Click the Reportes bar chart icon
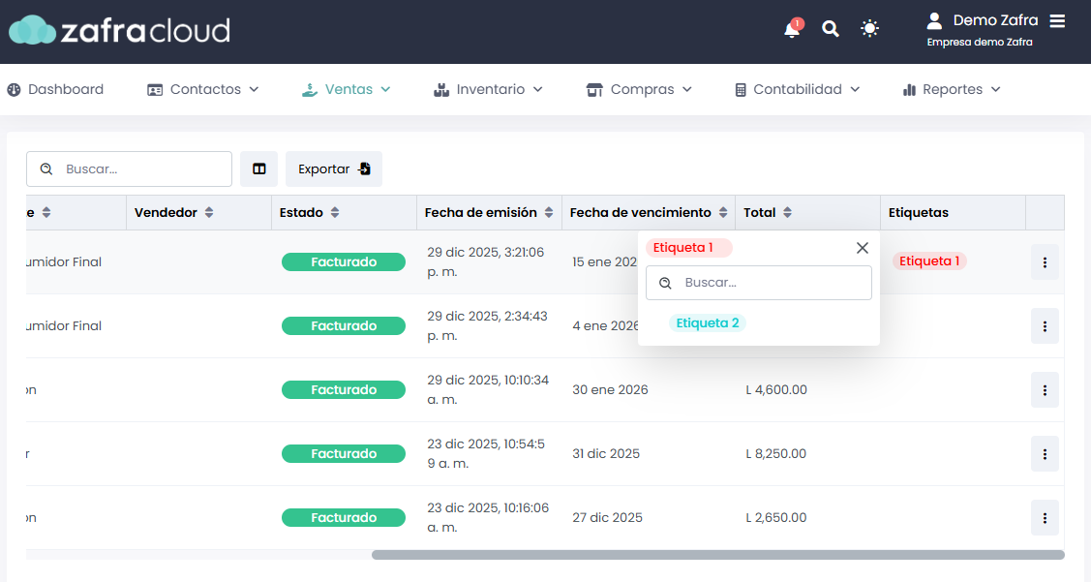Viewport: 1091px width, 582px height. coord(909,90)
